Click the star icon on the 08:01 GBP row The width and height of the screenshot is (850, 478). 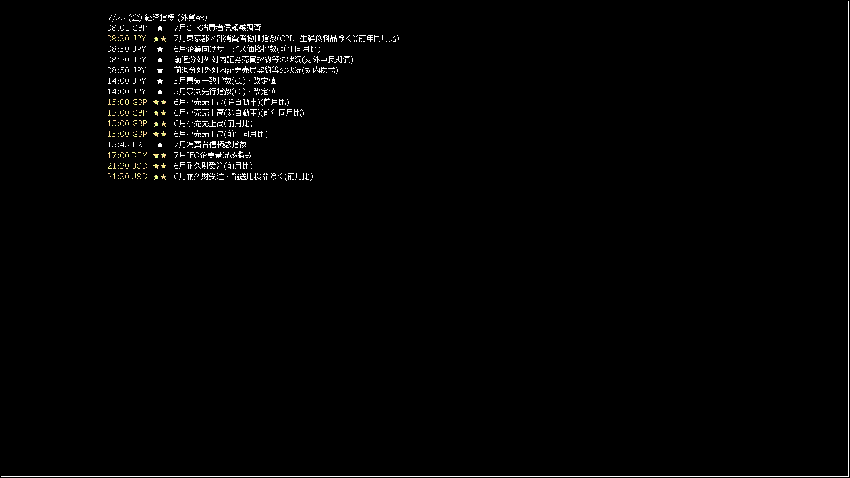(x=160, y=28)
